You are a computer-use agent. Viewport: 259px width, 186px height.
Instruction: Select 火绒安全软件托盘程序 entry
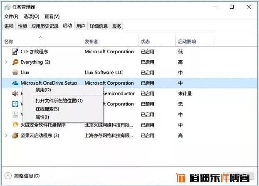click(43, 125)
